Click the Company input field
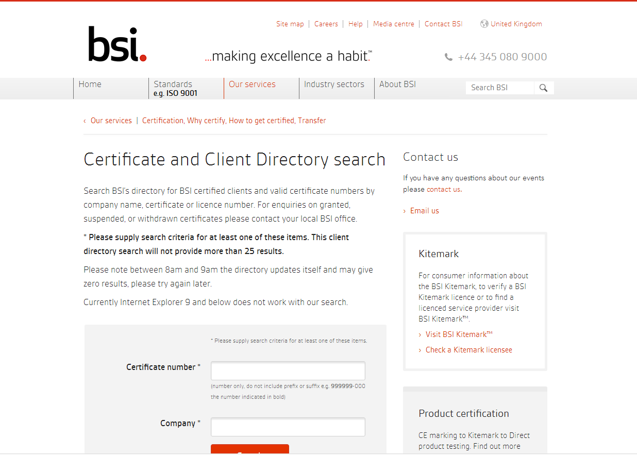Viewport: 637px width, 455px height. pyautogui.click(x=288, y=427)
